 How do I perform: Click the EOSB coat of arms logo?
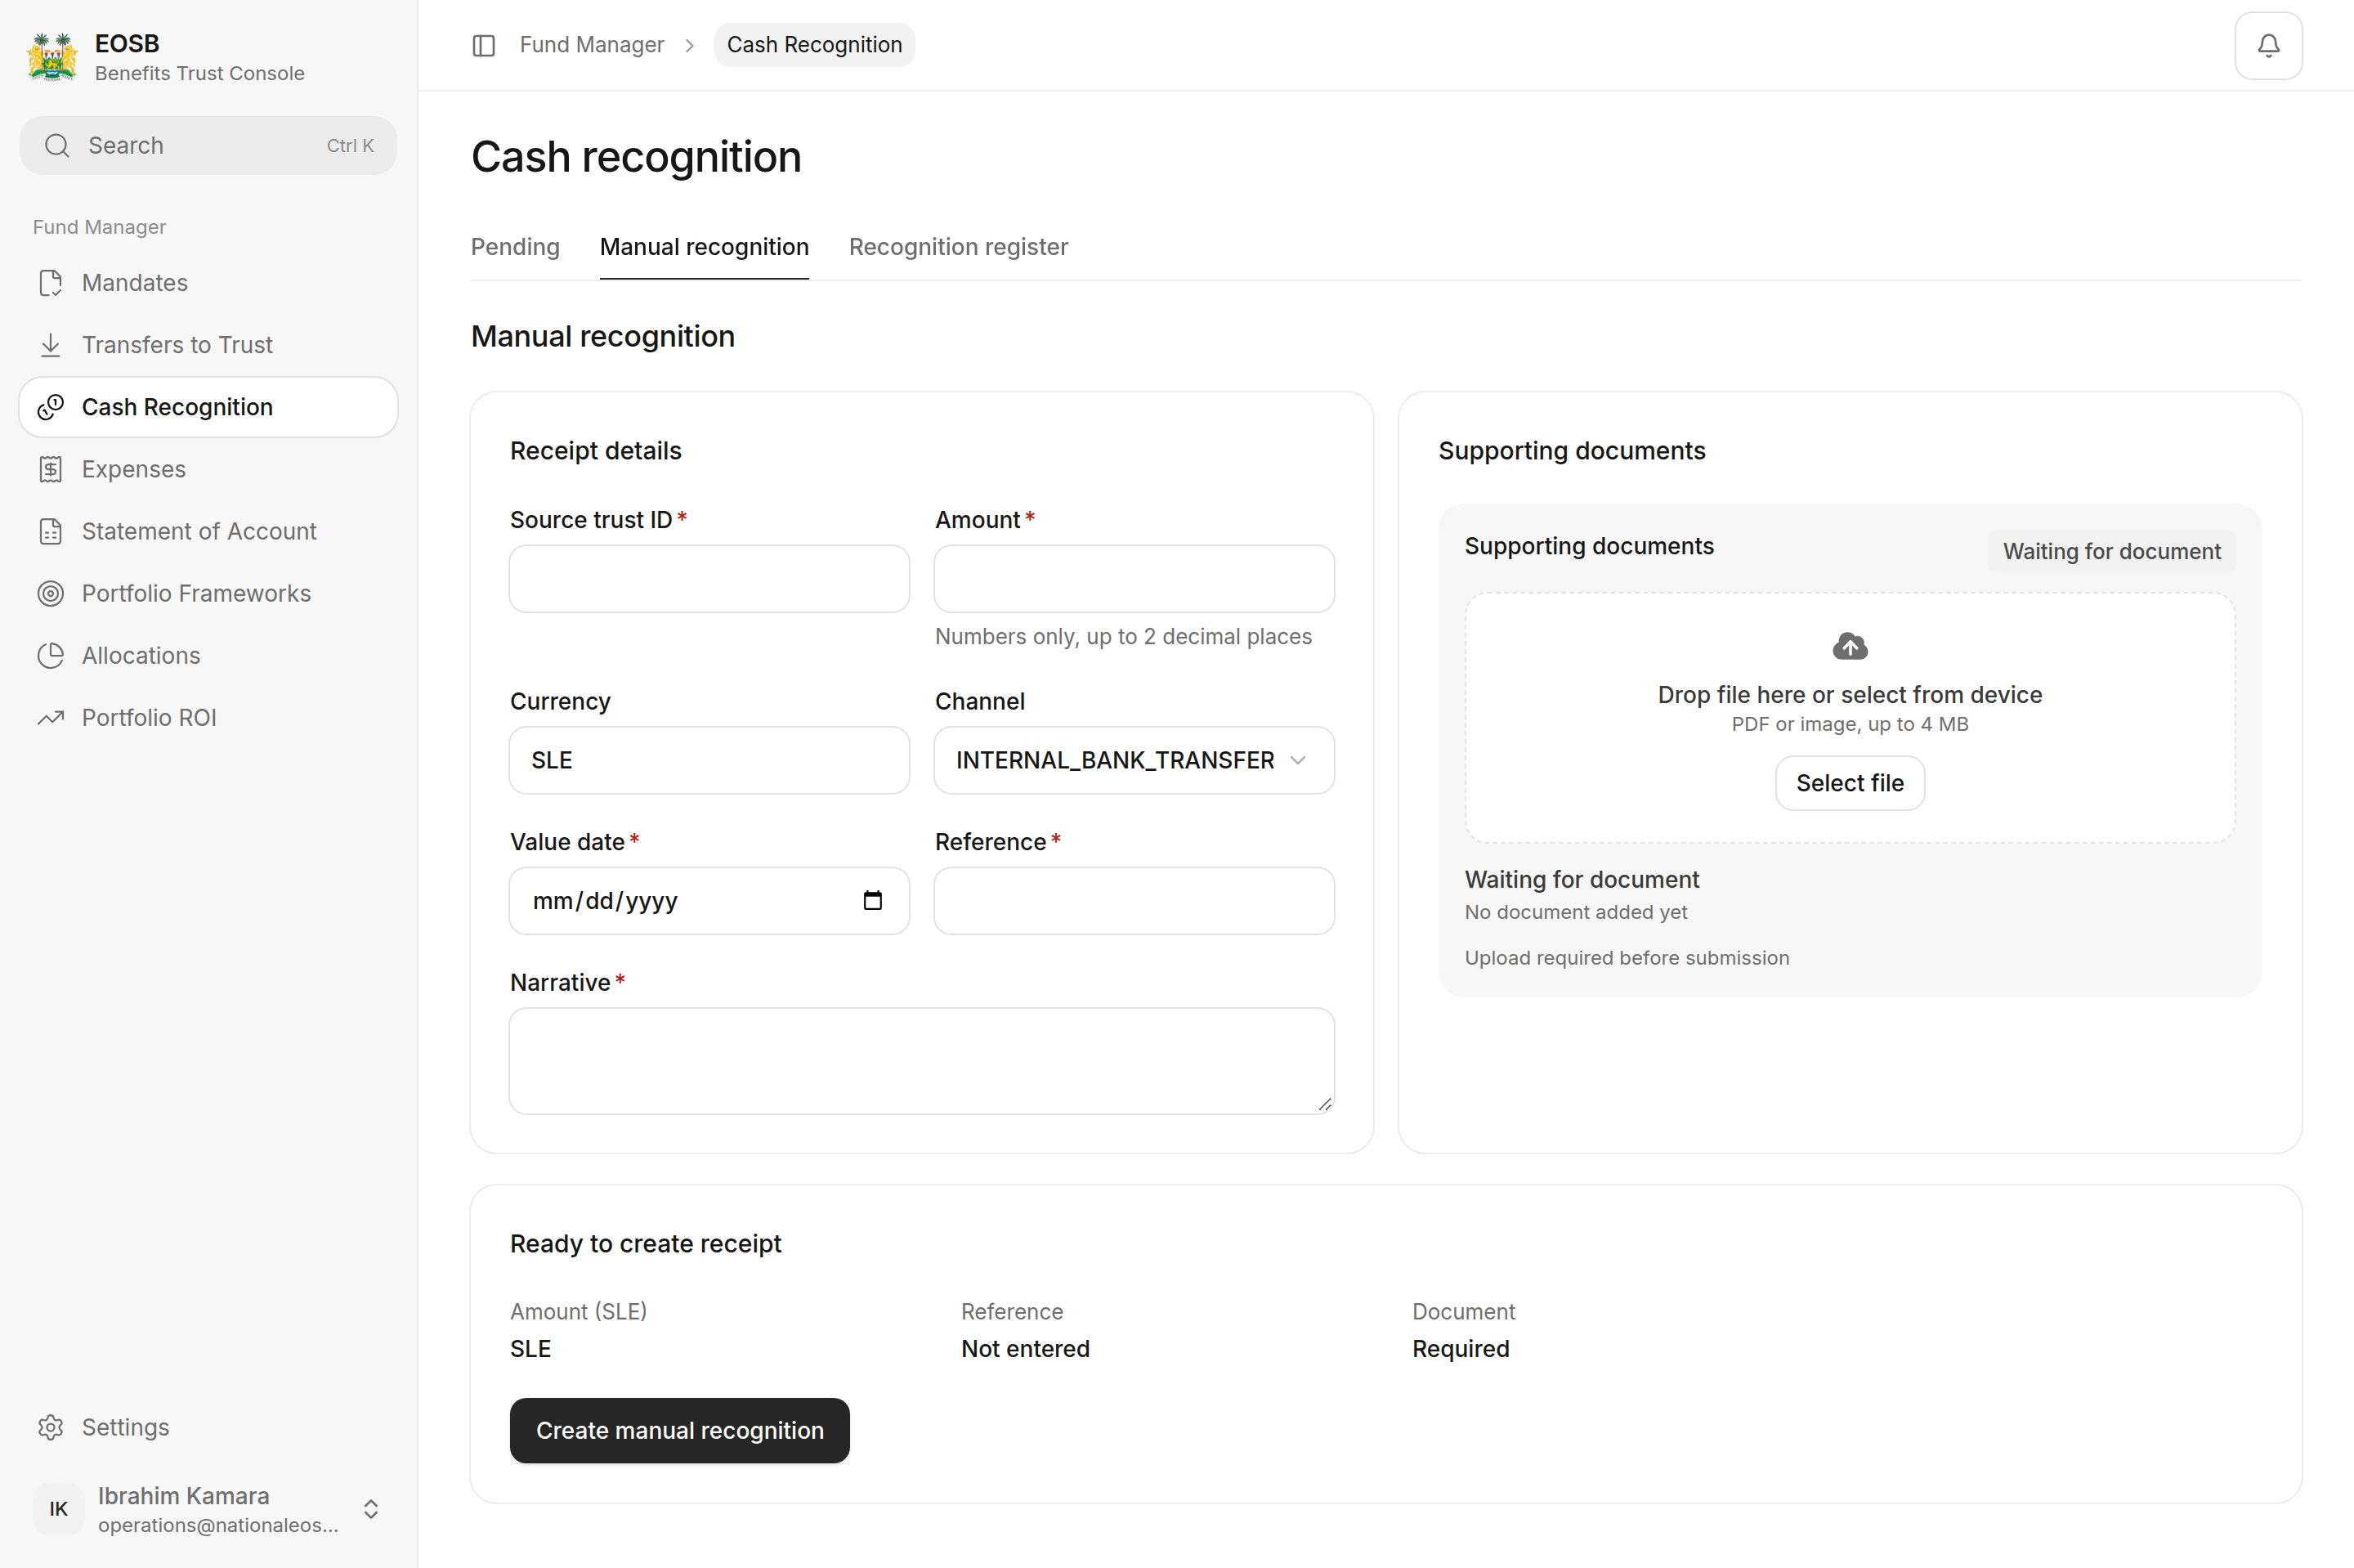[x=52, y=57]
